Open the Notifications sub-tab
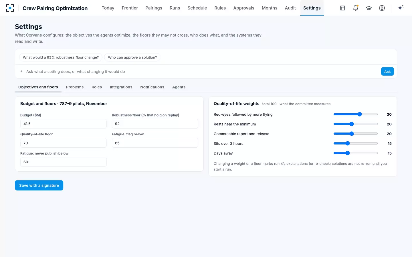 coord(152,87)
